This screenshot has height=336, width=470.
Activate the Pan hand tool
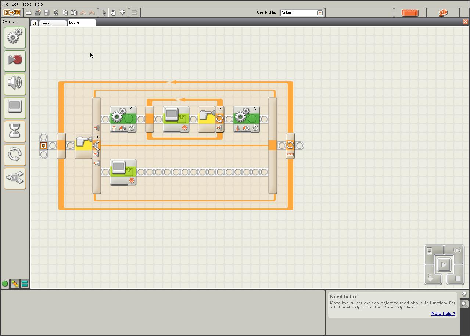[x=113, y=13]
